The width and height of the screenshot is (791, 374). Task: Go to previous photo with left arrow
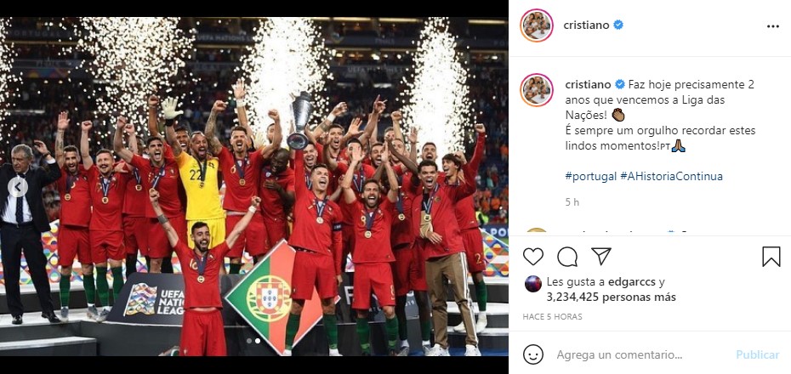pos(18,187)
